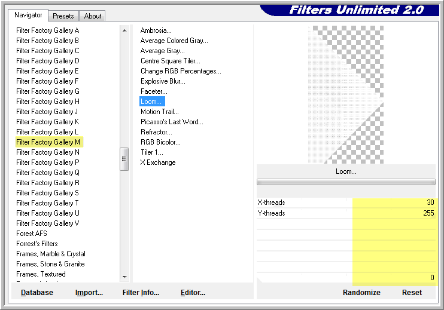This screenshot has height=310, width=444.
Task: Choose the Loom filter
Action: coord(152,102)
